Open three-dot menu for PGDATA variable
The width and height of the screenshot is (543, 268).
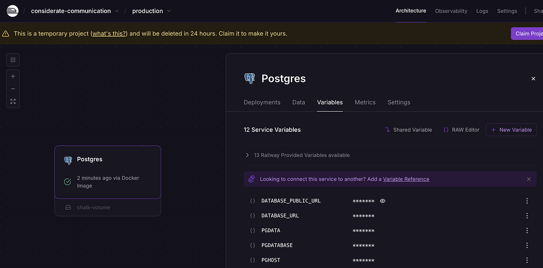(527, 231)
